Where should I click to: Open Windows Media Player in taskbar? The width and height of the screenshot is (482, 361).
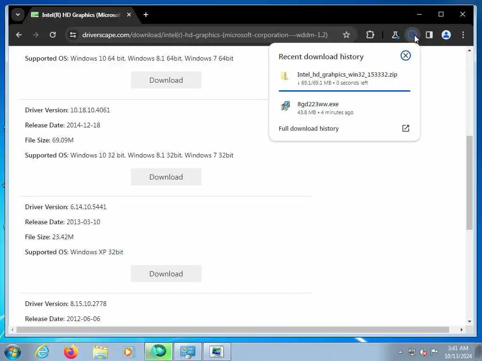(x=129, y=352)
